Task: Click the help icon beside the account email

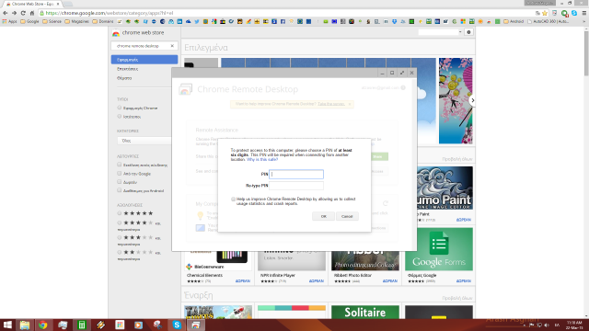Action: point(403,88)
